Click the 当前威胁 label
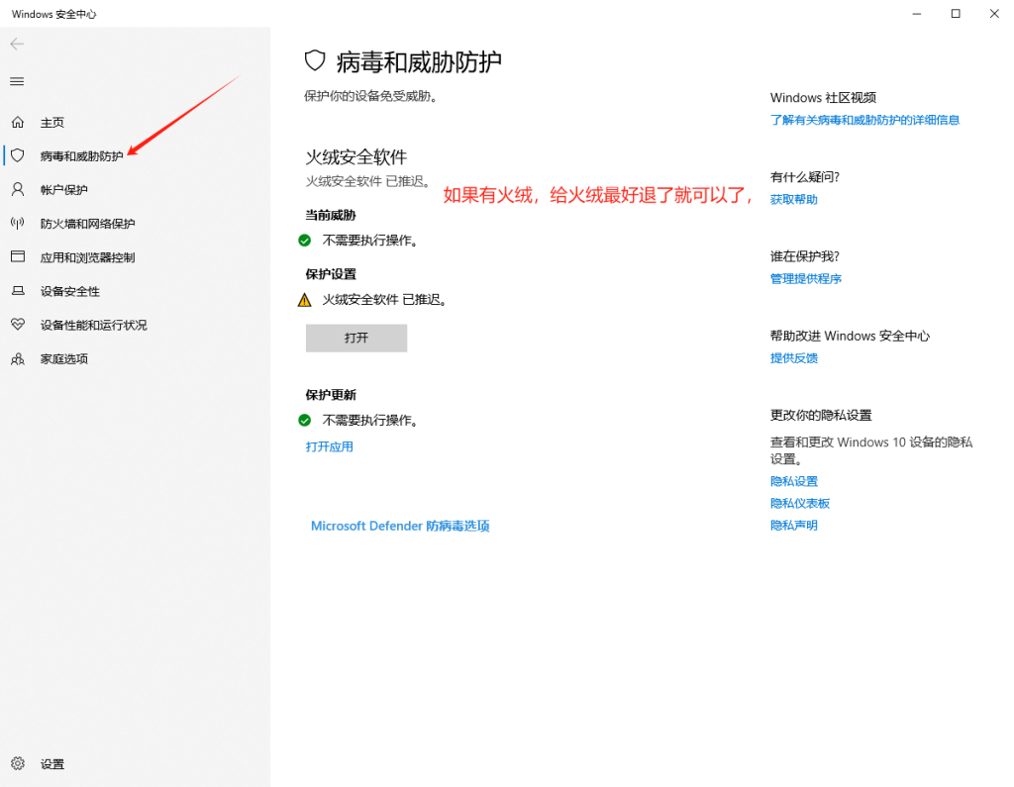1014x787 pixels. 331,216
